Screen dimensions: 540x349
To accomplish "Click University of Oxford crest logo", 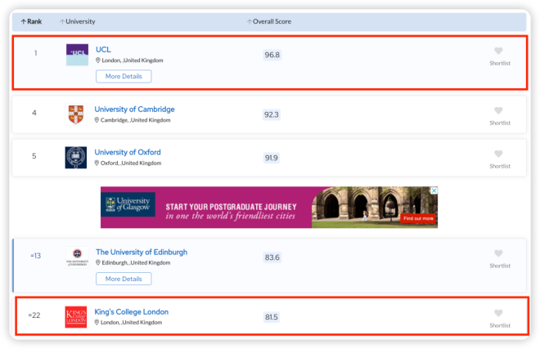I will [x=76, y=157].
